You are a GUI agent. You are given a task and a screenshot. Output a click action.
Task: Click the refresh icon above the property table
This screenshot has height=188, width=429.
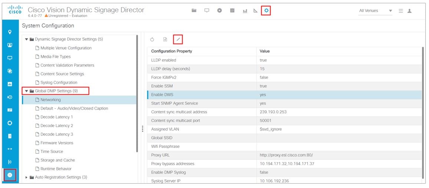pyautogui.click(x=152, y=40)
